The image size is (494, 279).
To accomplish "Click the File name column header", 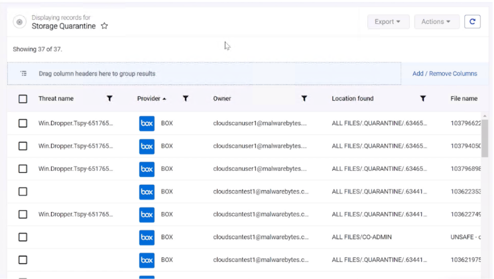I will click(463, 99).
